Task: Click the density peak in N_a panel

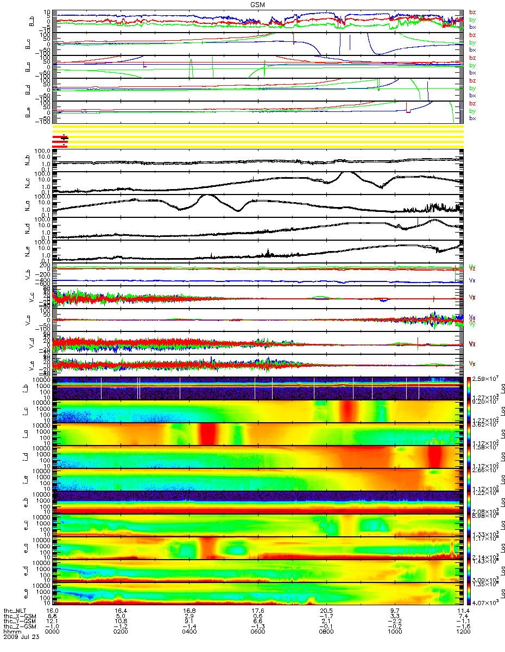Action: (x=207, y=197)
